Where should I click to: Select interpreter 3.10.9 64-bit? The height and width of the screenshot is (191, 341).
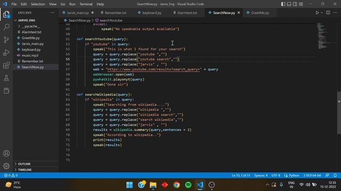[x=312, y=175]
